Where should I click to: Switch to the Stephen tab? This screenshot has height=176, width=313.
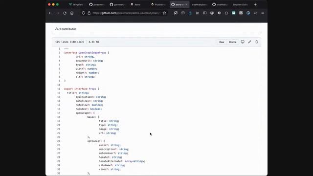click(x=240, y=4)
